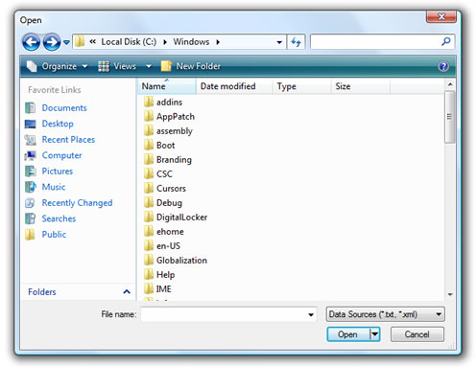Viewport: 476px width, 367px height.
Task: Click the Cancel button
Action: (417, 334)
